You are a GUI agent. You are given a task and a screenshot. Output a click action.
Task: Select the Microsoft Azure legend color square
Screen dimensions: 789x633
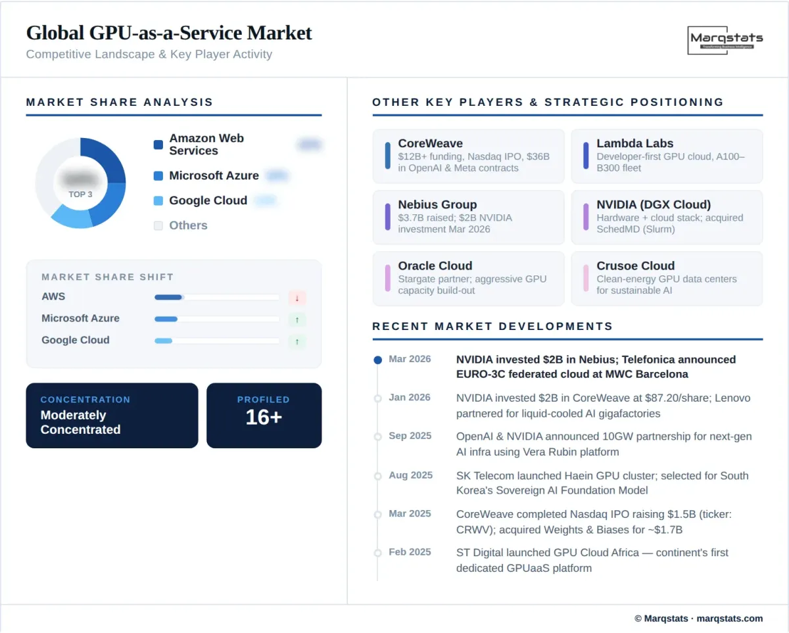coord(158,176)
